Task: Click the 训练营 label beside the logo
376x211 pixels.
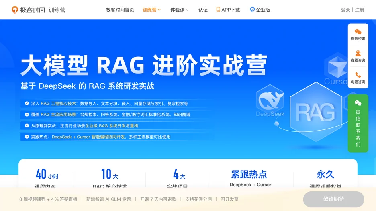Action: coord(57,10)
